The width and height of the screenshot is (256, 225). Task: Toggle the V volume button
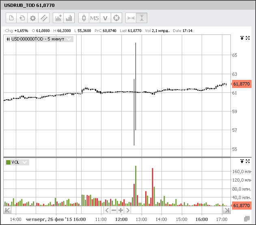click(105, 18)
